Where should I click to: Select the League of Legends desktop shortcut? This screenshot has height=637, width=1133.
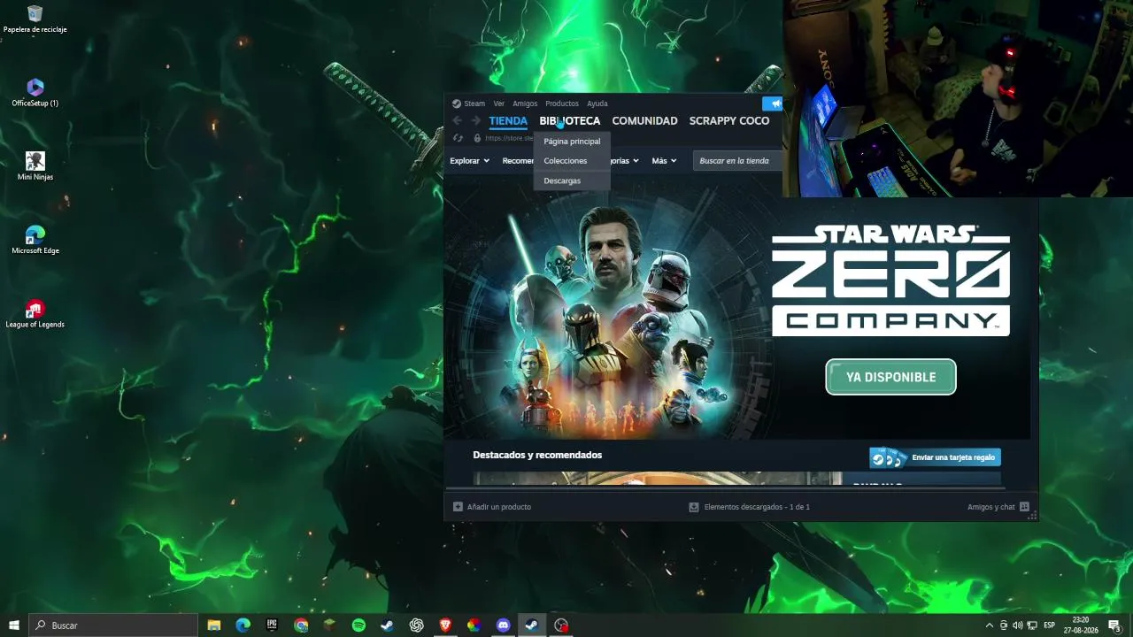click(x=35, y=313)
